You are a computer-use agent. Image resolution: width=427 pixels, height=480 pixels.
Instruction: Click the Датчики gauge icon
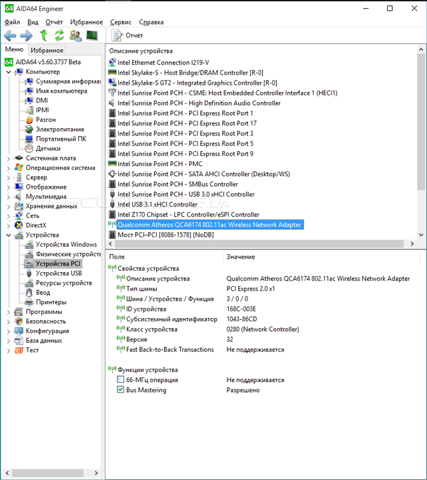[x=29, y=149]
